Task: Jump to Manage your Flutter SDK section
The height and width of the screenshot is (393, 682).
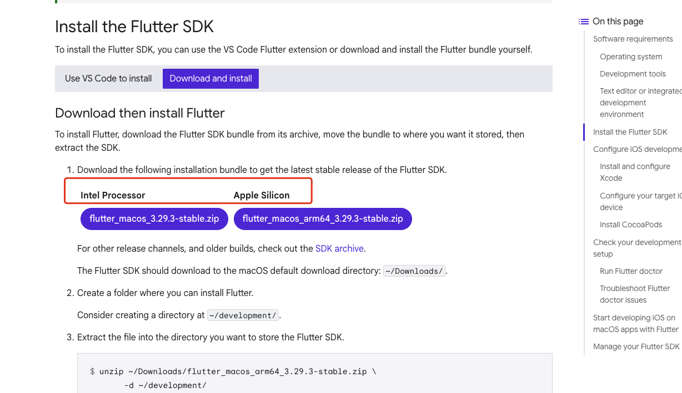Action: (636, 346)
